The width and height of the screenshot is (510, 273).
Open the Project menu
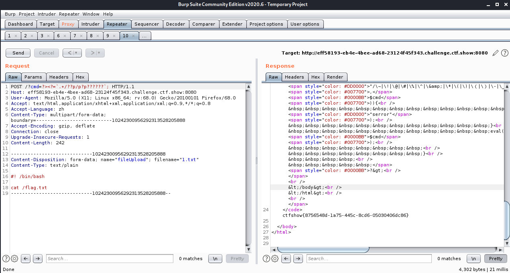click(x=27, y=14)
